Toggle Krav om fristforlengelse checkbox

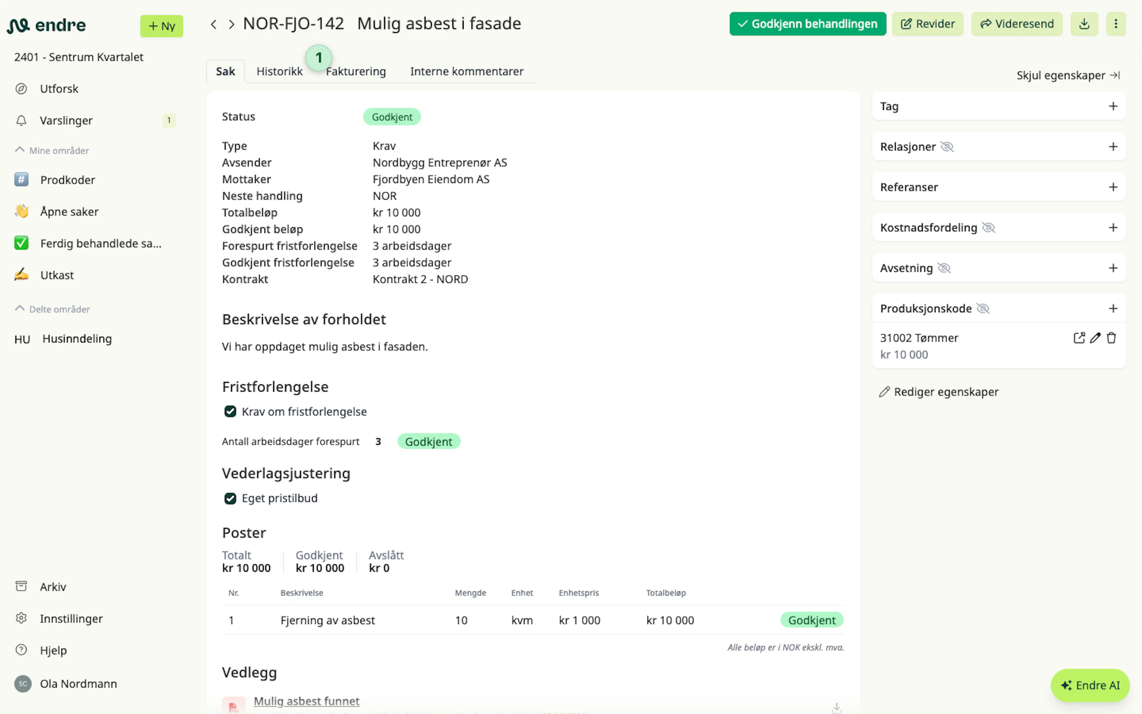[x=230, y=412]
